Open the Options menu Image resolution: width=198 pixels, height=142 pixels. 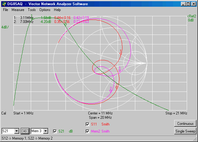point(45,10)
